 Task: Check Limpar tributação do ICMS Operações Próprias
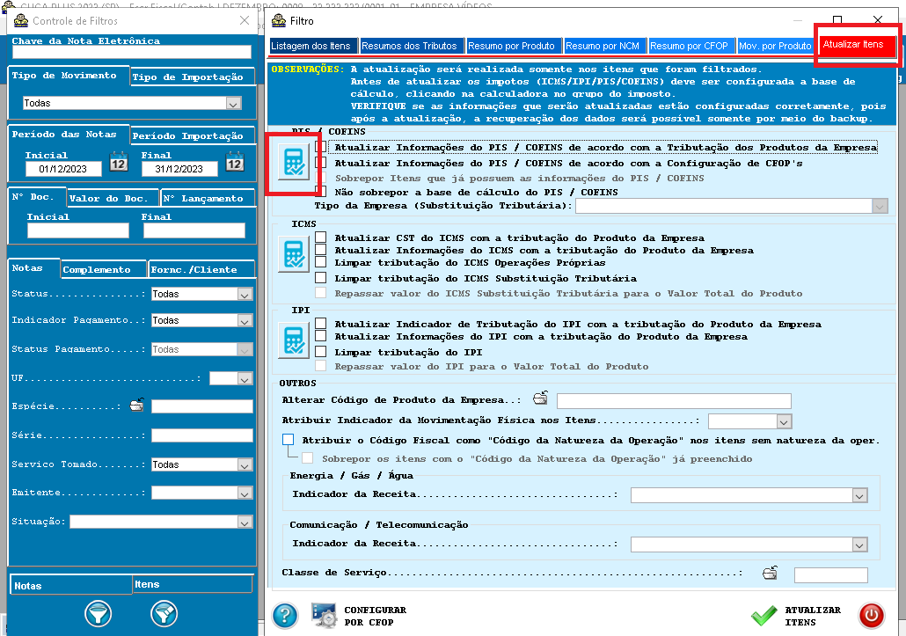tap(321, 262)
